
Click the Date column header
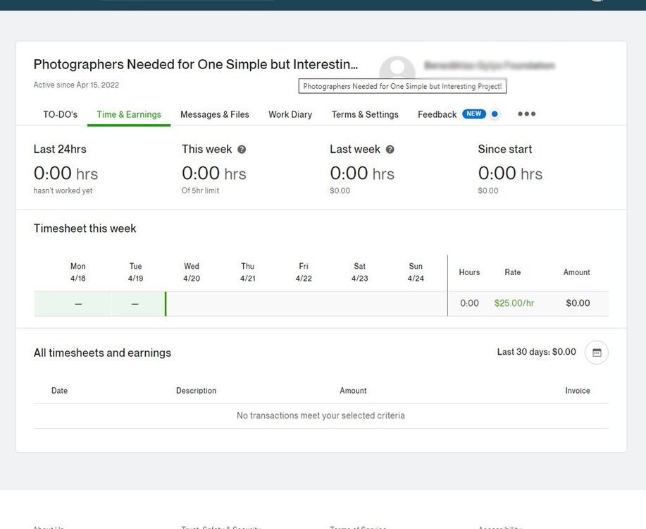pos(59,391)
